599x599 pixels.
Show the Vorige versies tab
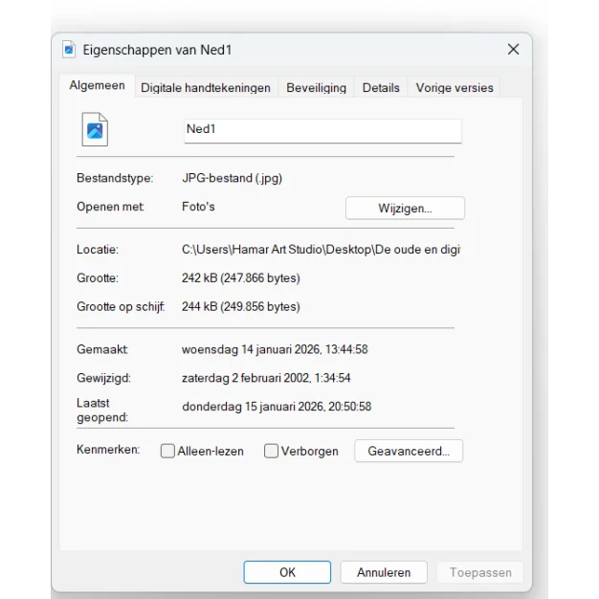click(455, 87)
